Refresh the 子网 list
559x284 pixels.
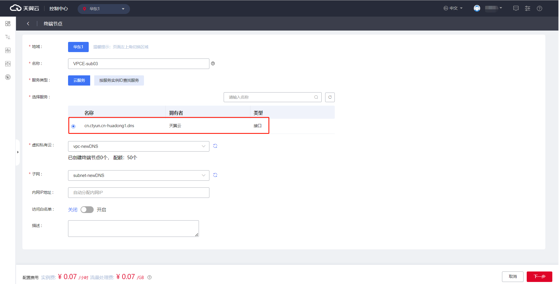click(x=215, y=175)
